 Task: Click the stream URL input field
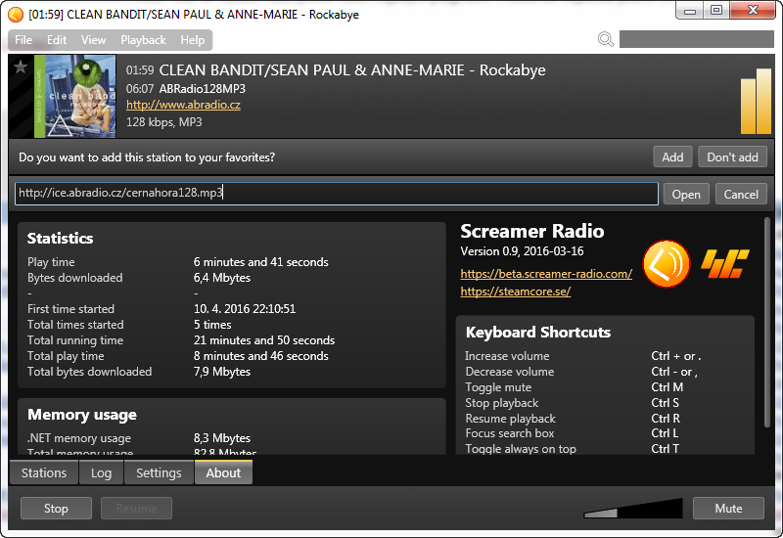pos(337,193)
